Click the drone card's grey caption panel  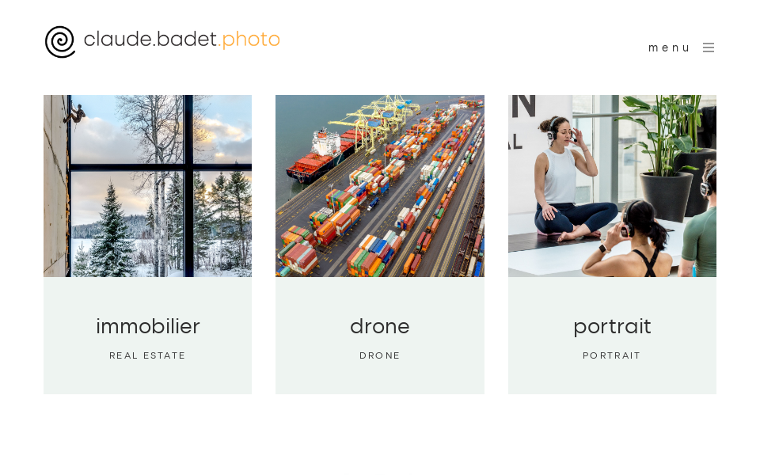tap(380, 336)
